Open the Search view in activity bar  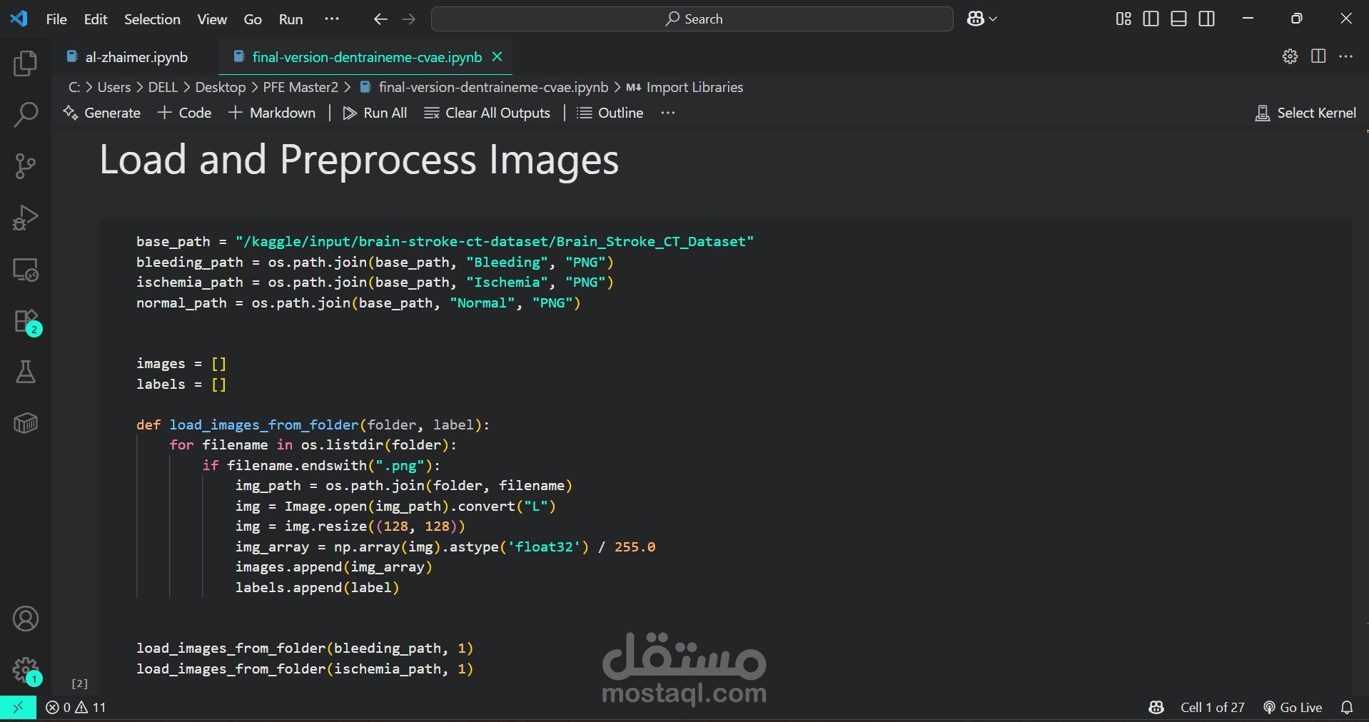(26, 114)
